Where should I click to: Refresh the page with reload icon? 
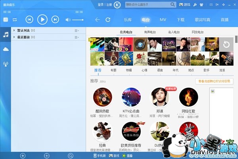point(108,19)
